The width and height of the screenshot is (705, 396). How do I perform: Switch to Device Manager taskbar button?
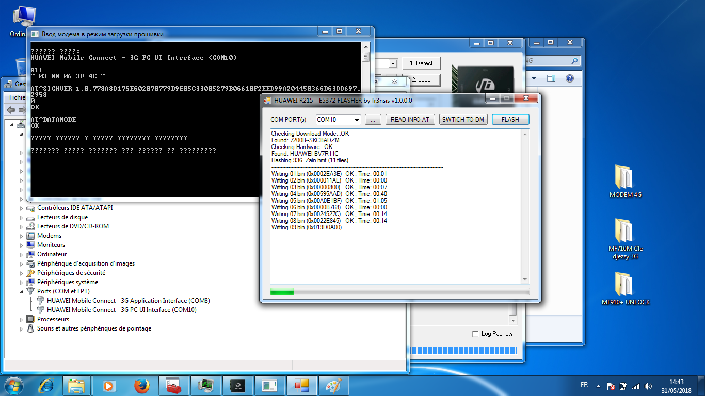206,386
